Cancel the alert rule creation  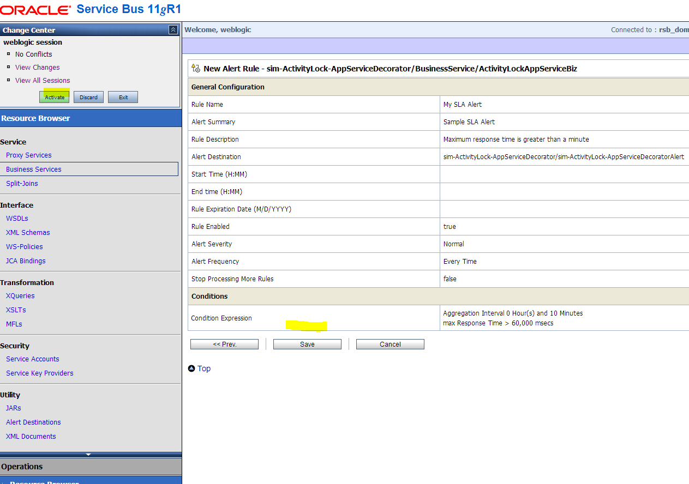pyautogui.click(x=390, y=344)
